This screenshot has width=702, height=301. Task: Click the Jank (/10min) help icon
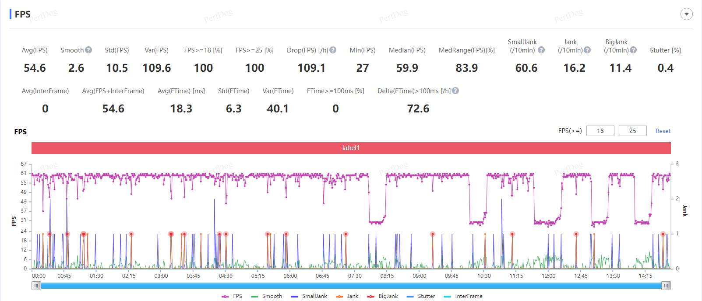point(587,50)
